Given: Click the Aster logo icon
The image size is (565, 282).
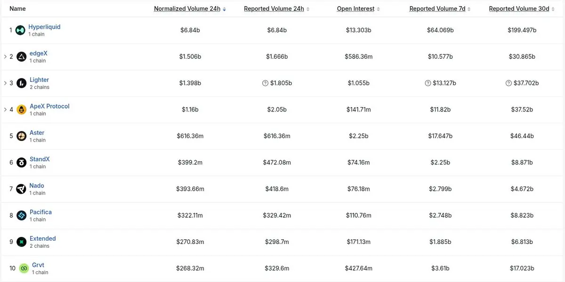Looking at the screenshot, I should (21, 136).
